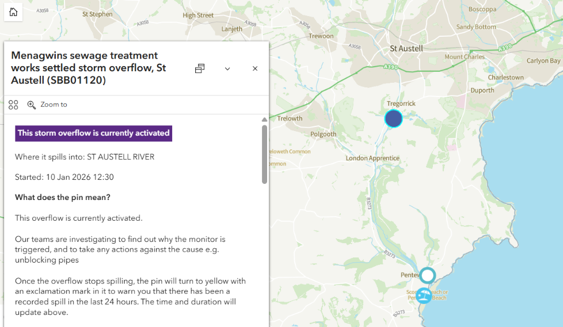
Task: Click the St Austell town label
Action: pos(406,48)
